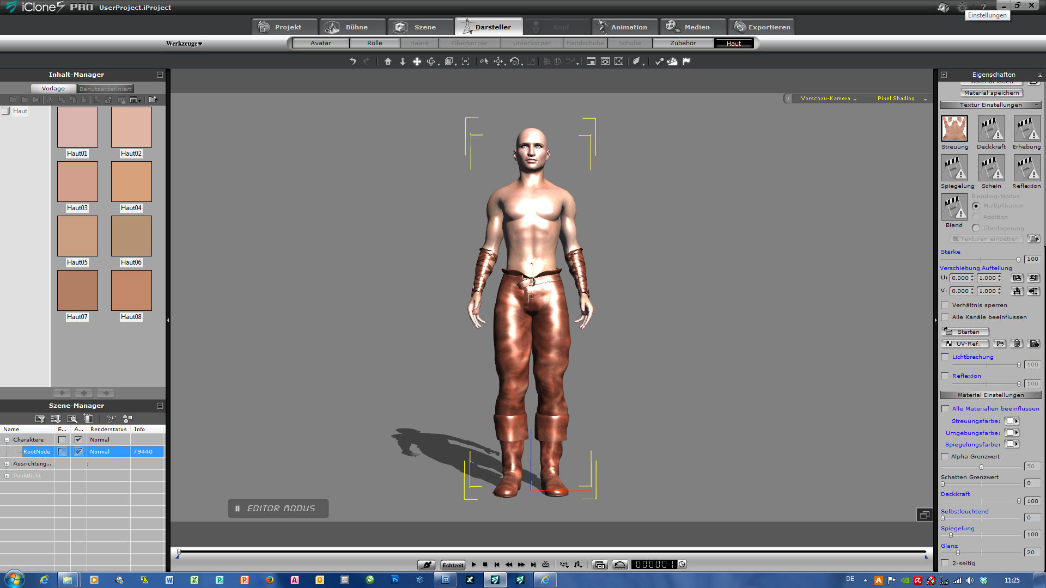Open the Zubehör sub-tab

click(683, 43)
